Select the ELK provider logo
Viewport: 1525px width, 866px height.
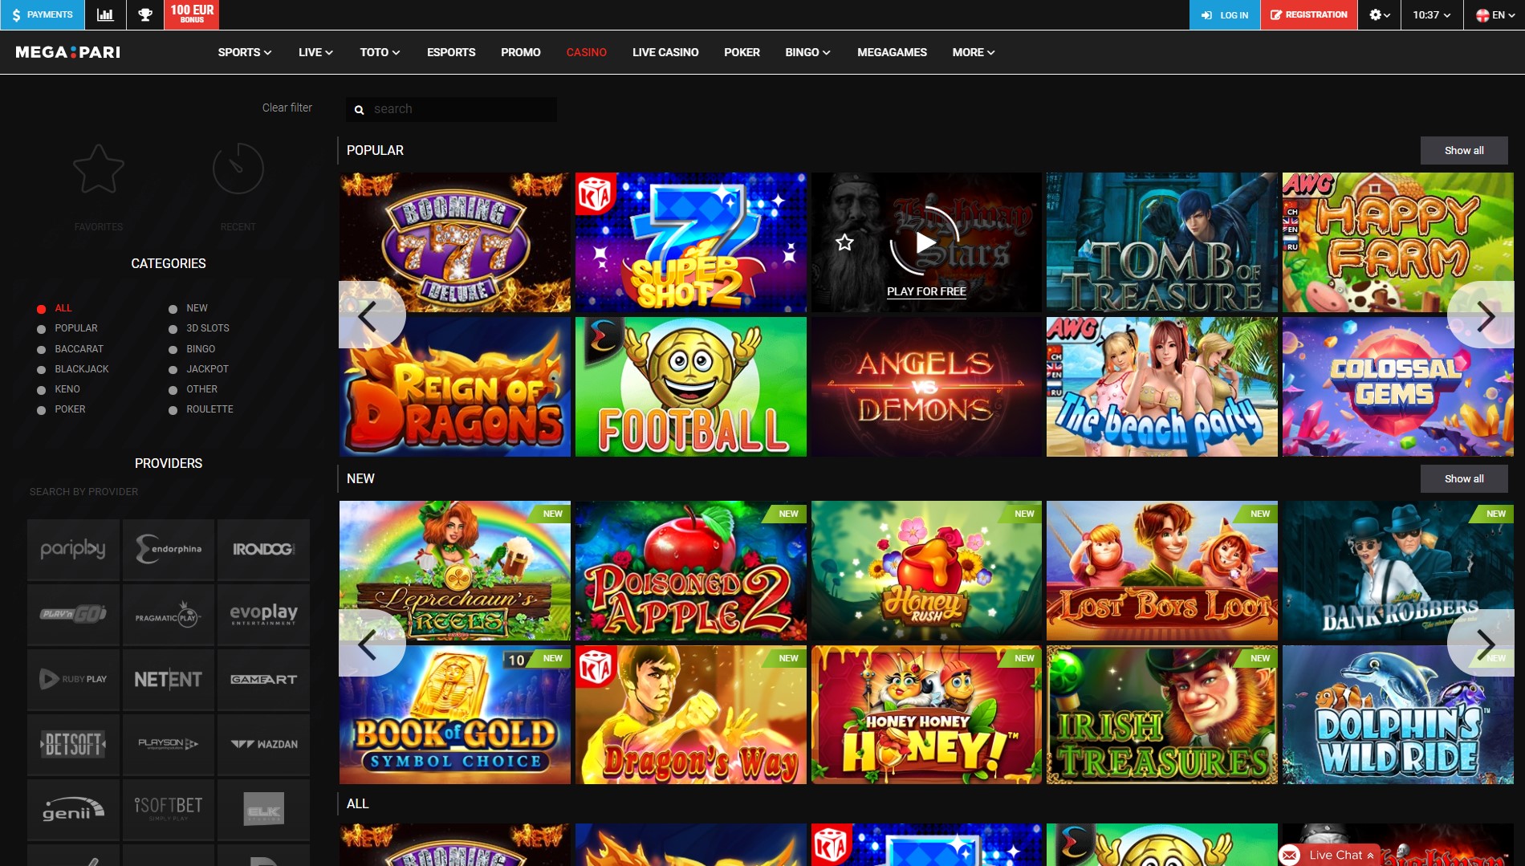click(x=263, y=810)
